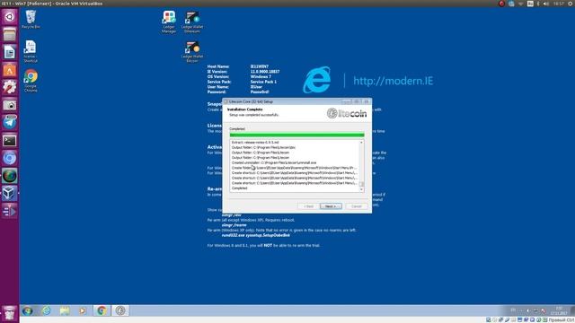Open Chrome from the Windows taskbar

coord(102,311)
